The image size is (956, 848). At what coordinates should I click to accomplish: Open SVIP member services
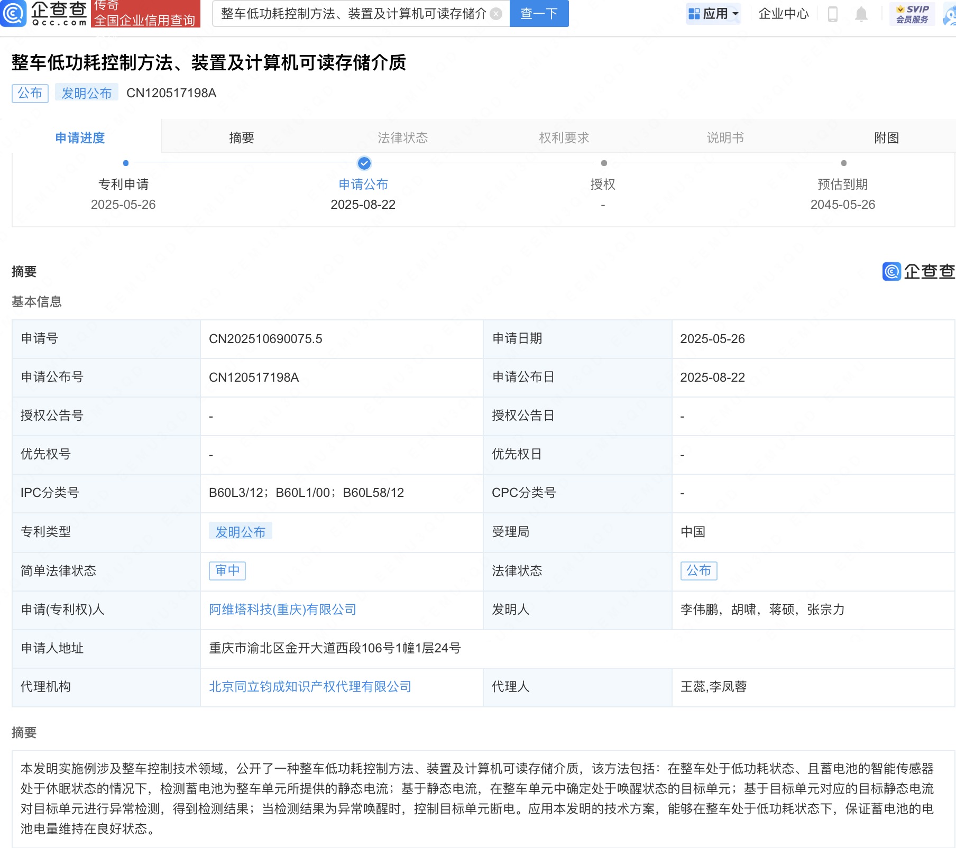912,14
